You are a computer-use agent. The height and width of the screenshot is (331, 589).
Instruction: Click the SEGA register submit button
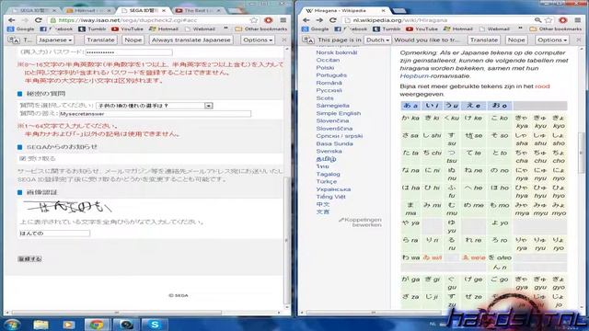(29, 259)
